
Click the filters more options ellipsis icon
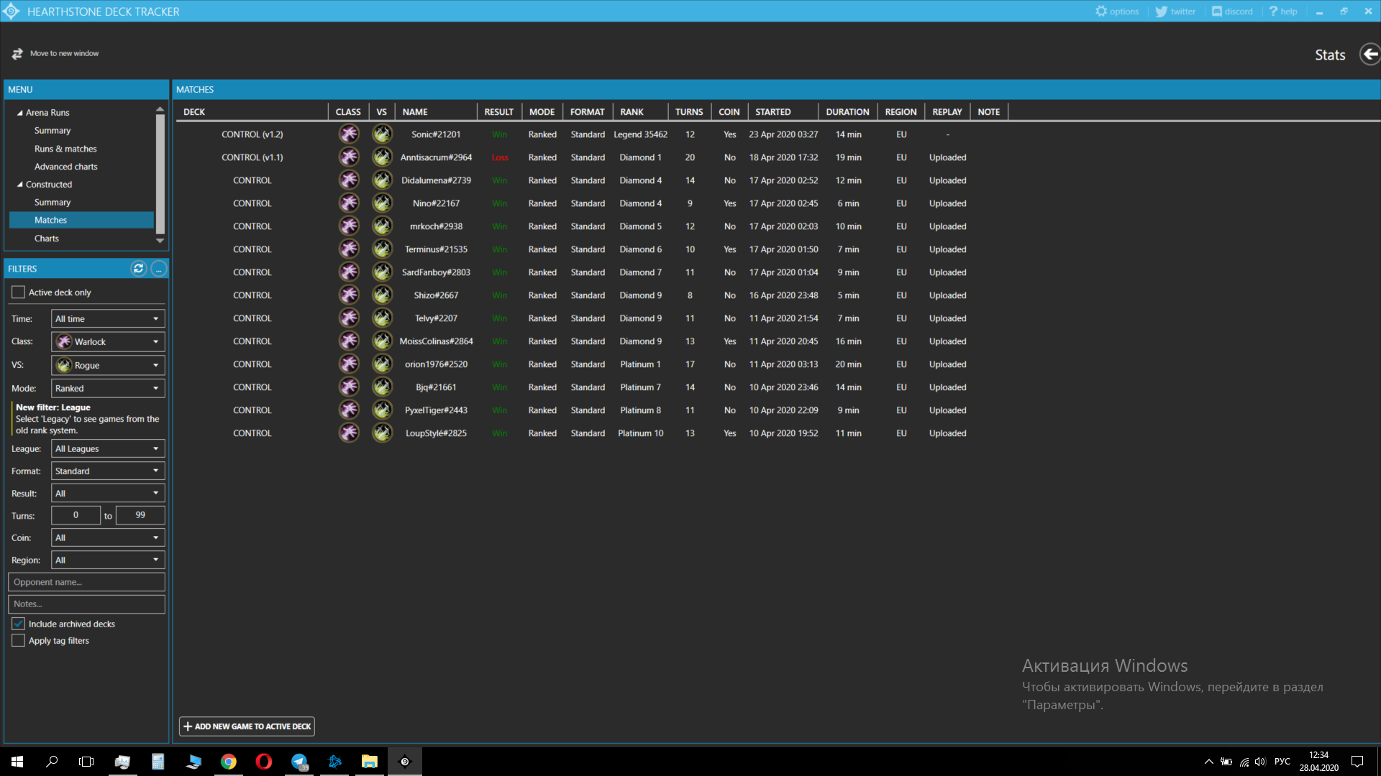158,269
